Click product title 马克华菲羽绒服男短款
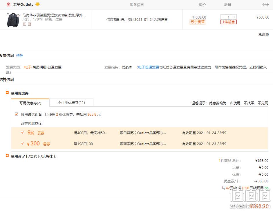This screenshot has width=273, height=211. point(54,15)
